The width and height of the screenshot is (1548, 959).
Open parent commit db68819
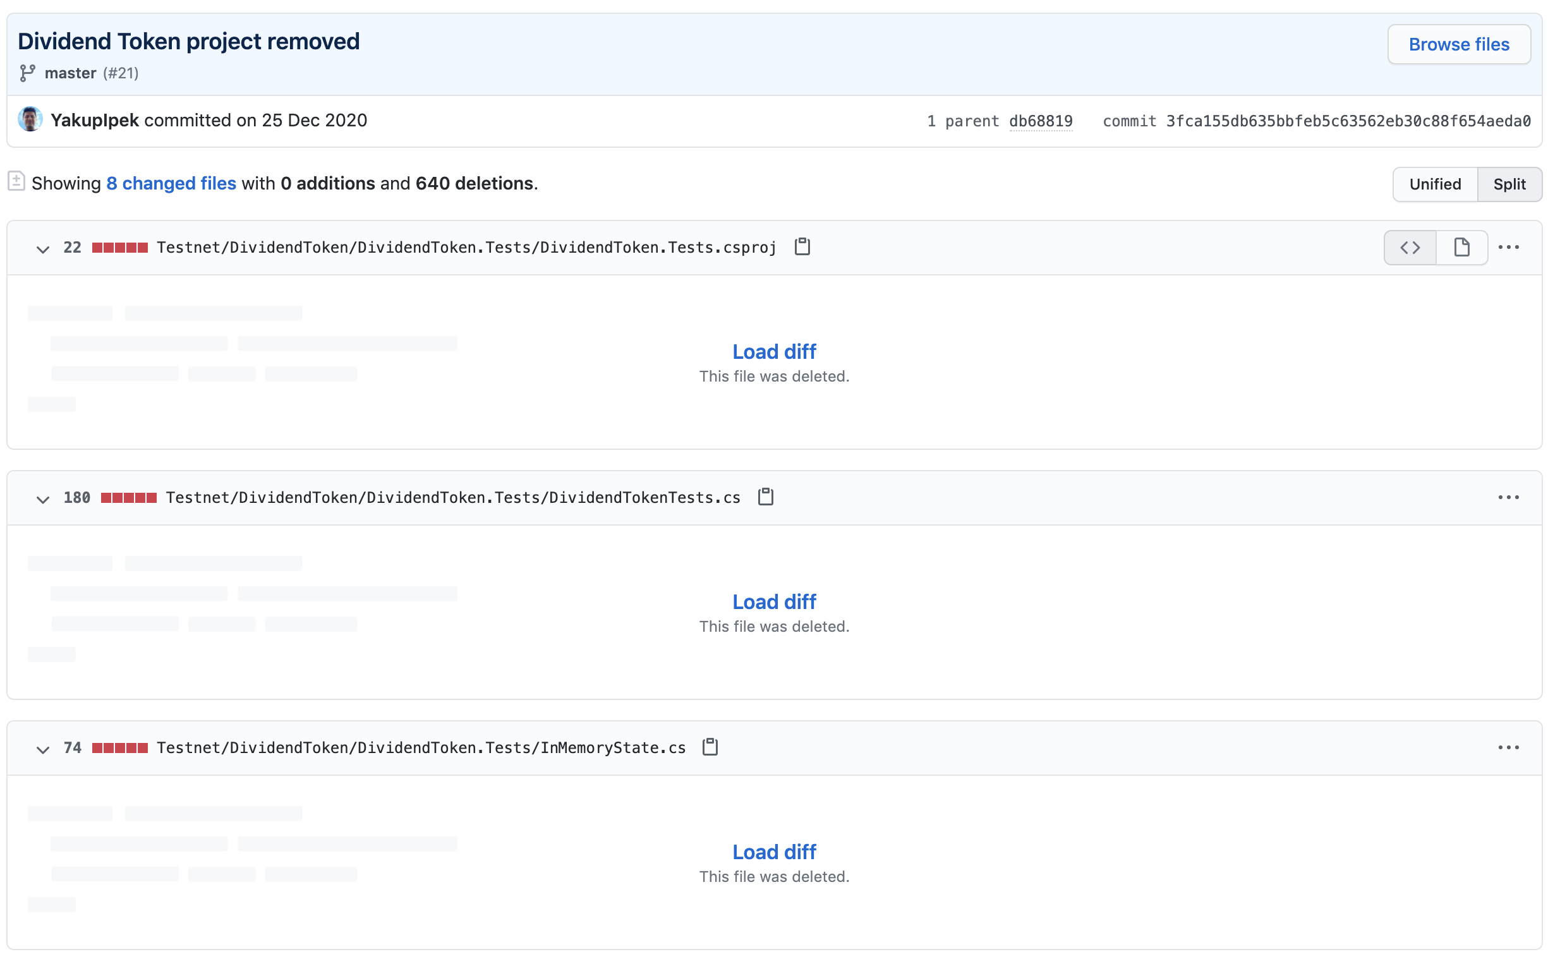pos(1040,121)
